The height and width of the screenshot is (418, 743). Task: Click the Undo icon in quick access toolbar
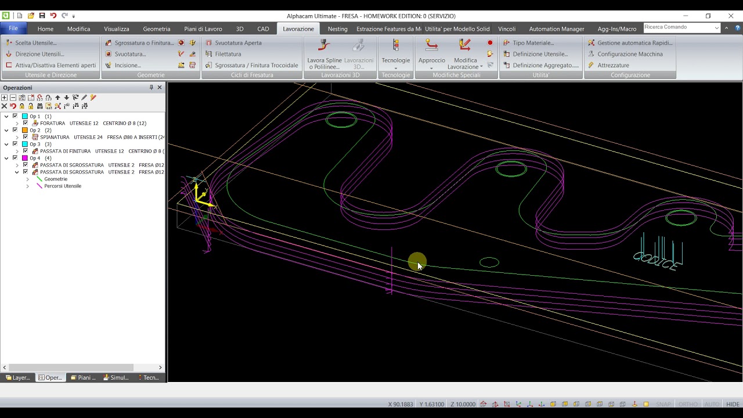53,16
